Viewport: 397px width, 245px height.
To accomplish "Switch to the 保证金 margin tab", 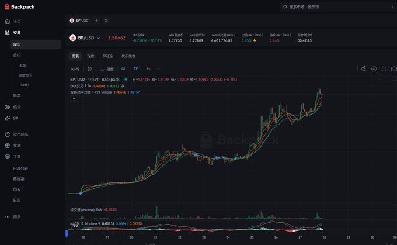I will [x=107, y=56].
